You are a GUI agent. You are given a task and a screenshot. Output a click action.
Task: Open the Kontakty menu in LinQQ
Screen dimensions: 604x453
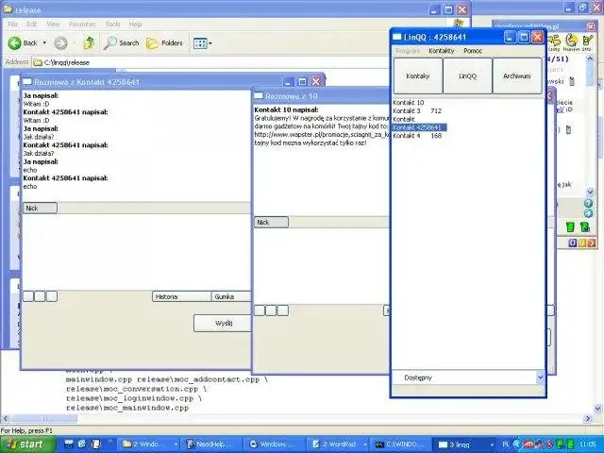pyautogui.click(x=442, y=51)
